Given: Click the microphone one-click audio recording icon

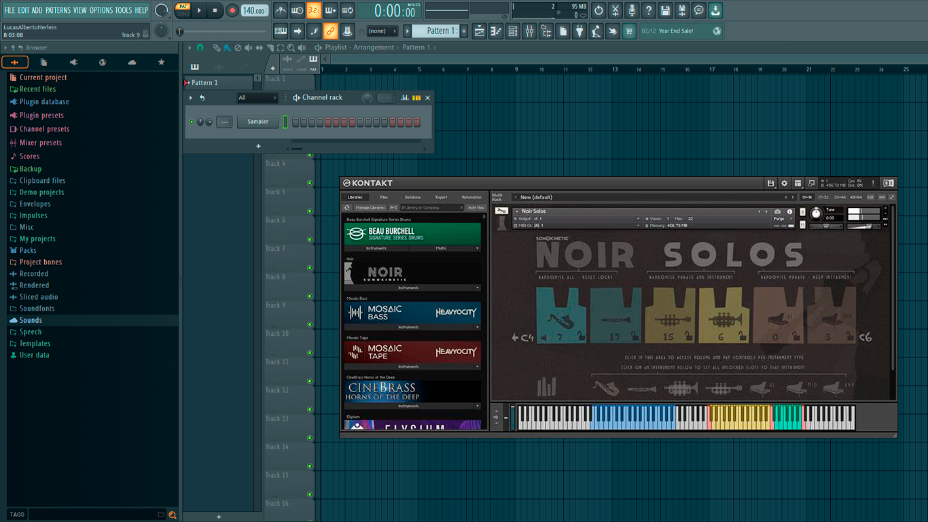Looking at the screenshot, I should click(632, 10).
